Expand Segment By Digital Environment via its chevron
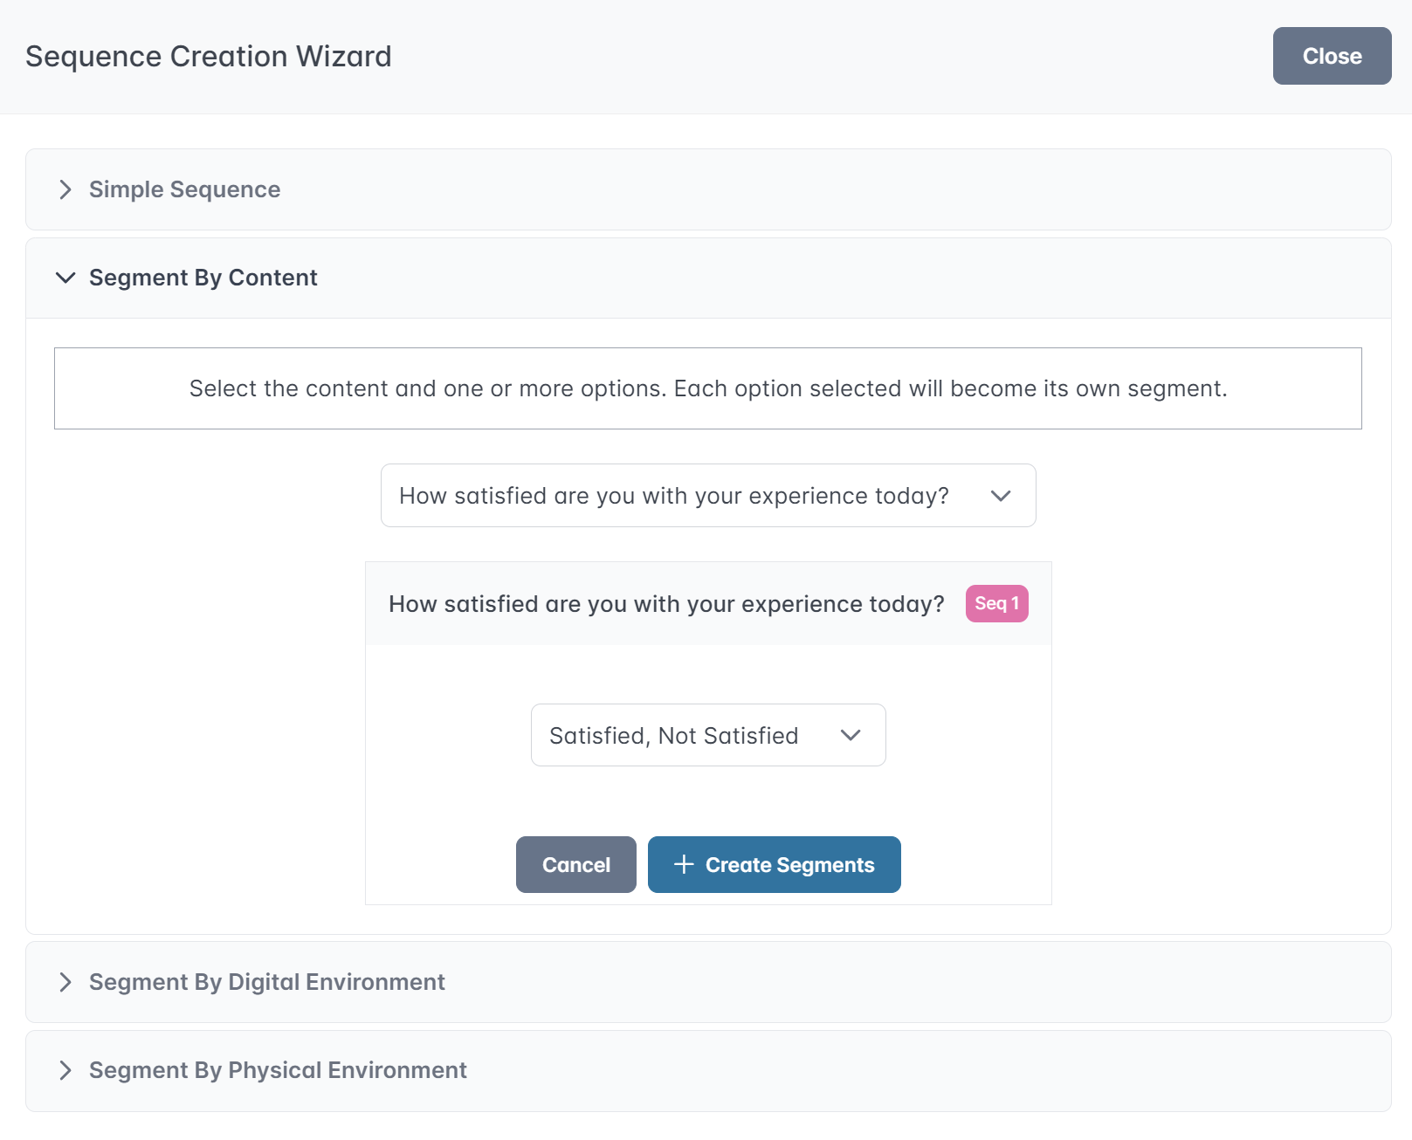Image resolution: width=1412 pixels, height=1140 pixels. tap(65, 982)
